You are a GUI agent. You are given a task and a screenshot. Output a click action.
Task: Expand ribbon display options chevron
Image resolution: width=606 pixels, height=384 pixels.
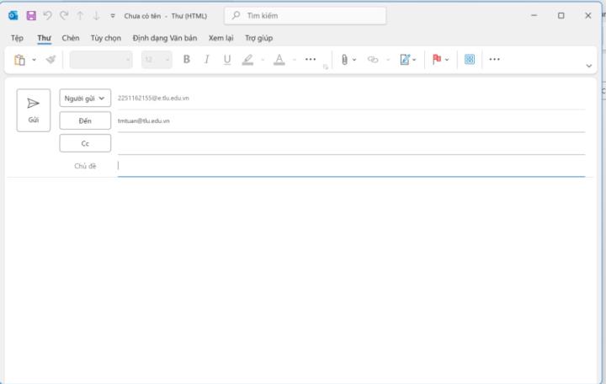click(588, 66)
